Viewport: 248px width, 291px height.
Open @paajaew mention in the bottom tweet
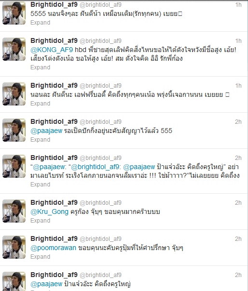click(x=46, y=284)
